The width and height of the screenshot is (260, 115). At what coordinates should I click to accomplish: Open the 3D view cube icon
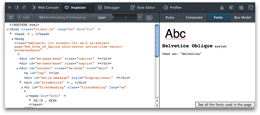232,7
